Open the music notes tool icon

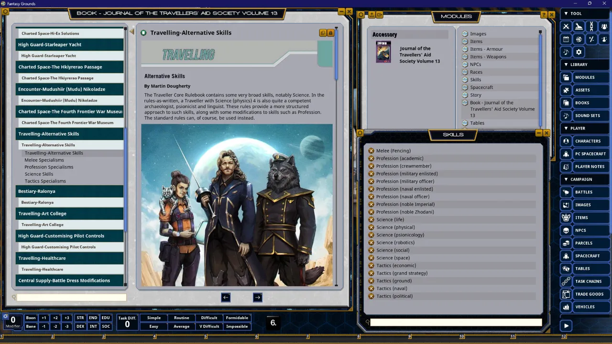pos(566,52)
